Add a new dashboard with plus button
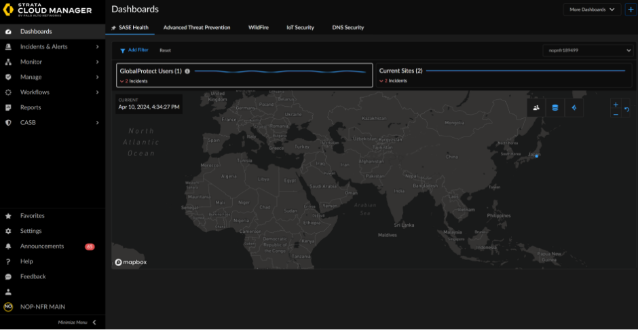The width and height of the screenshot is (638, 330). pos(631,10)
